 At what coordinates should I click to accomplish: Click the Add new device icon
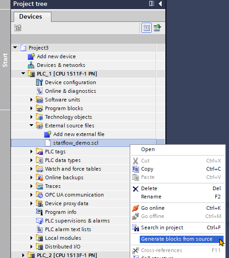point(31,56)
